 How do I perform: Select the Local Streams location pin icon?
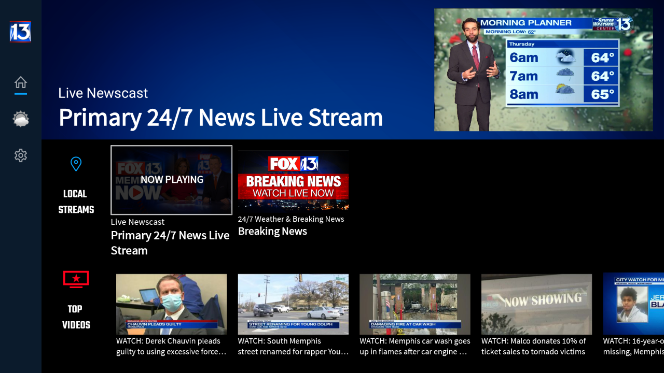[76, 164]
